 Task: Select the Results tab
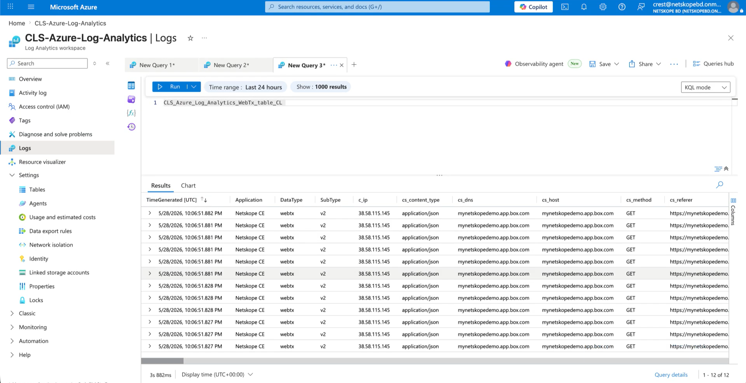(x=161, y=185)
